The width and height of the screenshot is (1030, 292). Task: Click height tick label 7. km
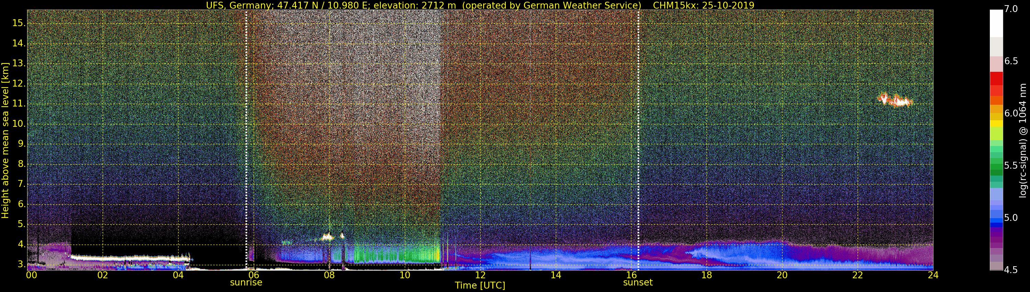click(21, 184)
